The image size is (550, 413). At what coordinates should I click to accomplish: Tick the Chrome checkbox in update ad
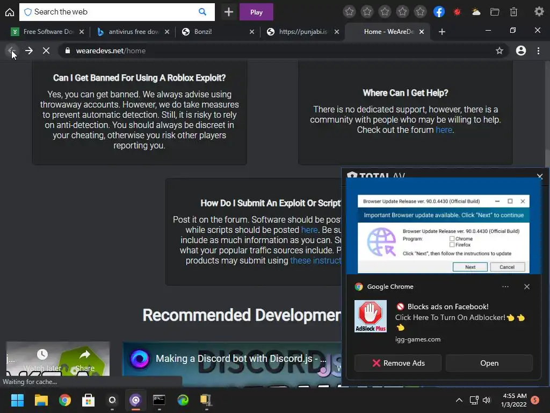pos(452,238)
